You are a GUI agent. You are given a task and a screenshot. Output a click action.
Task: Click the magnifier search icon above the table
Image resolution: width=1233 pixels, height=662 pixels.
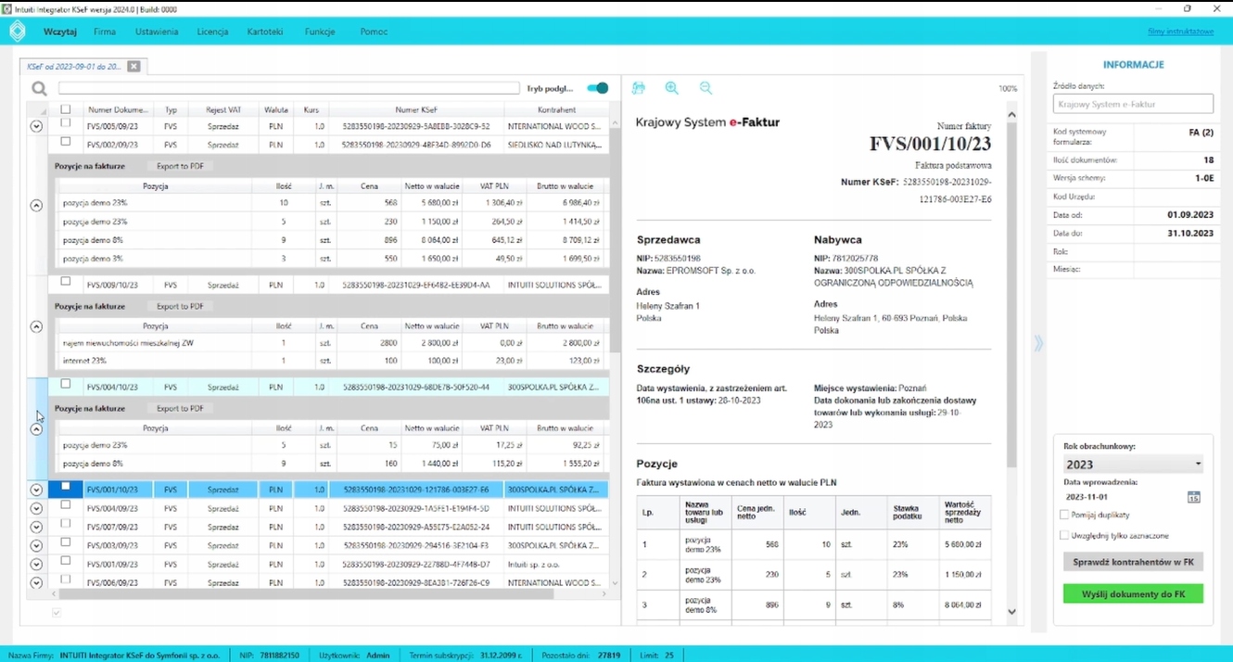(x=39, y=89)
